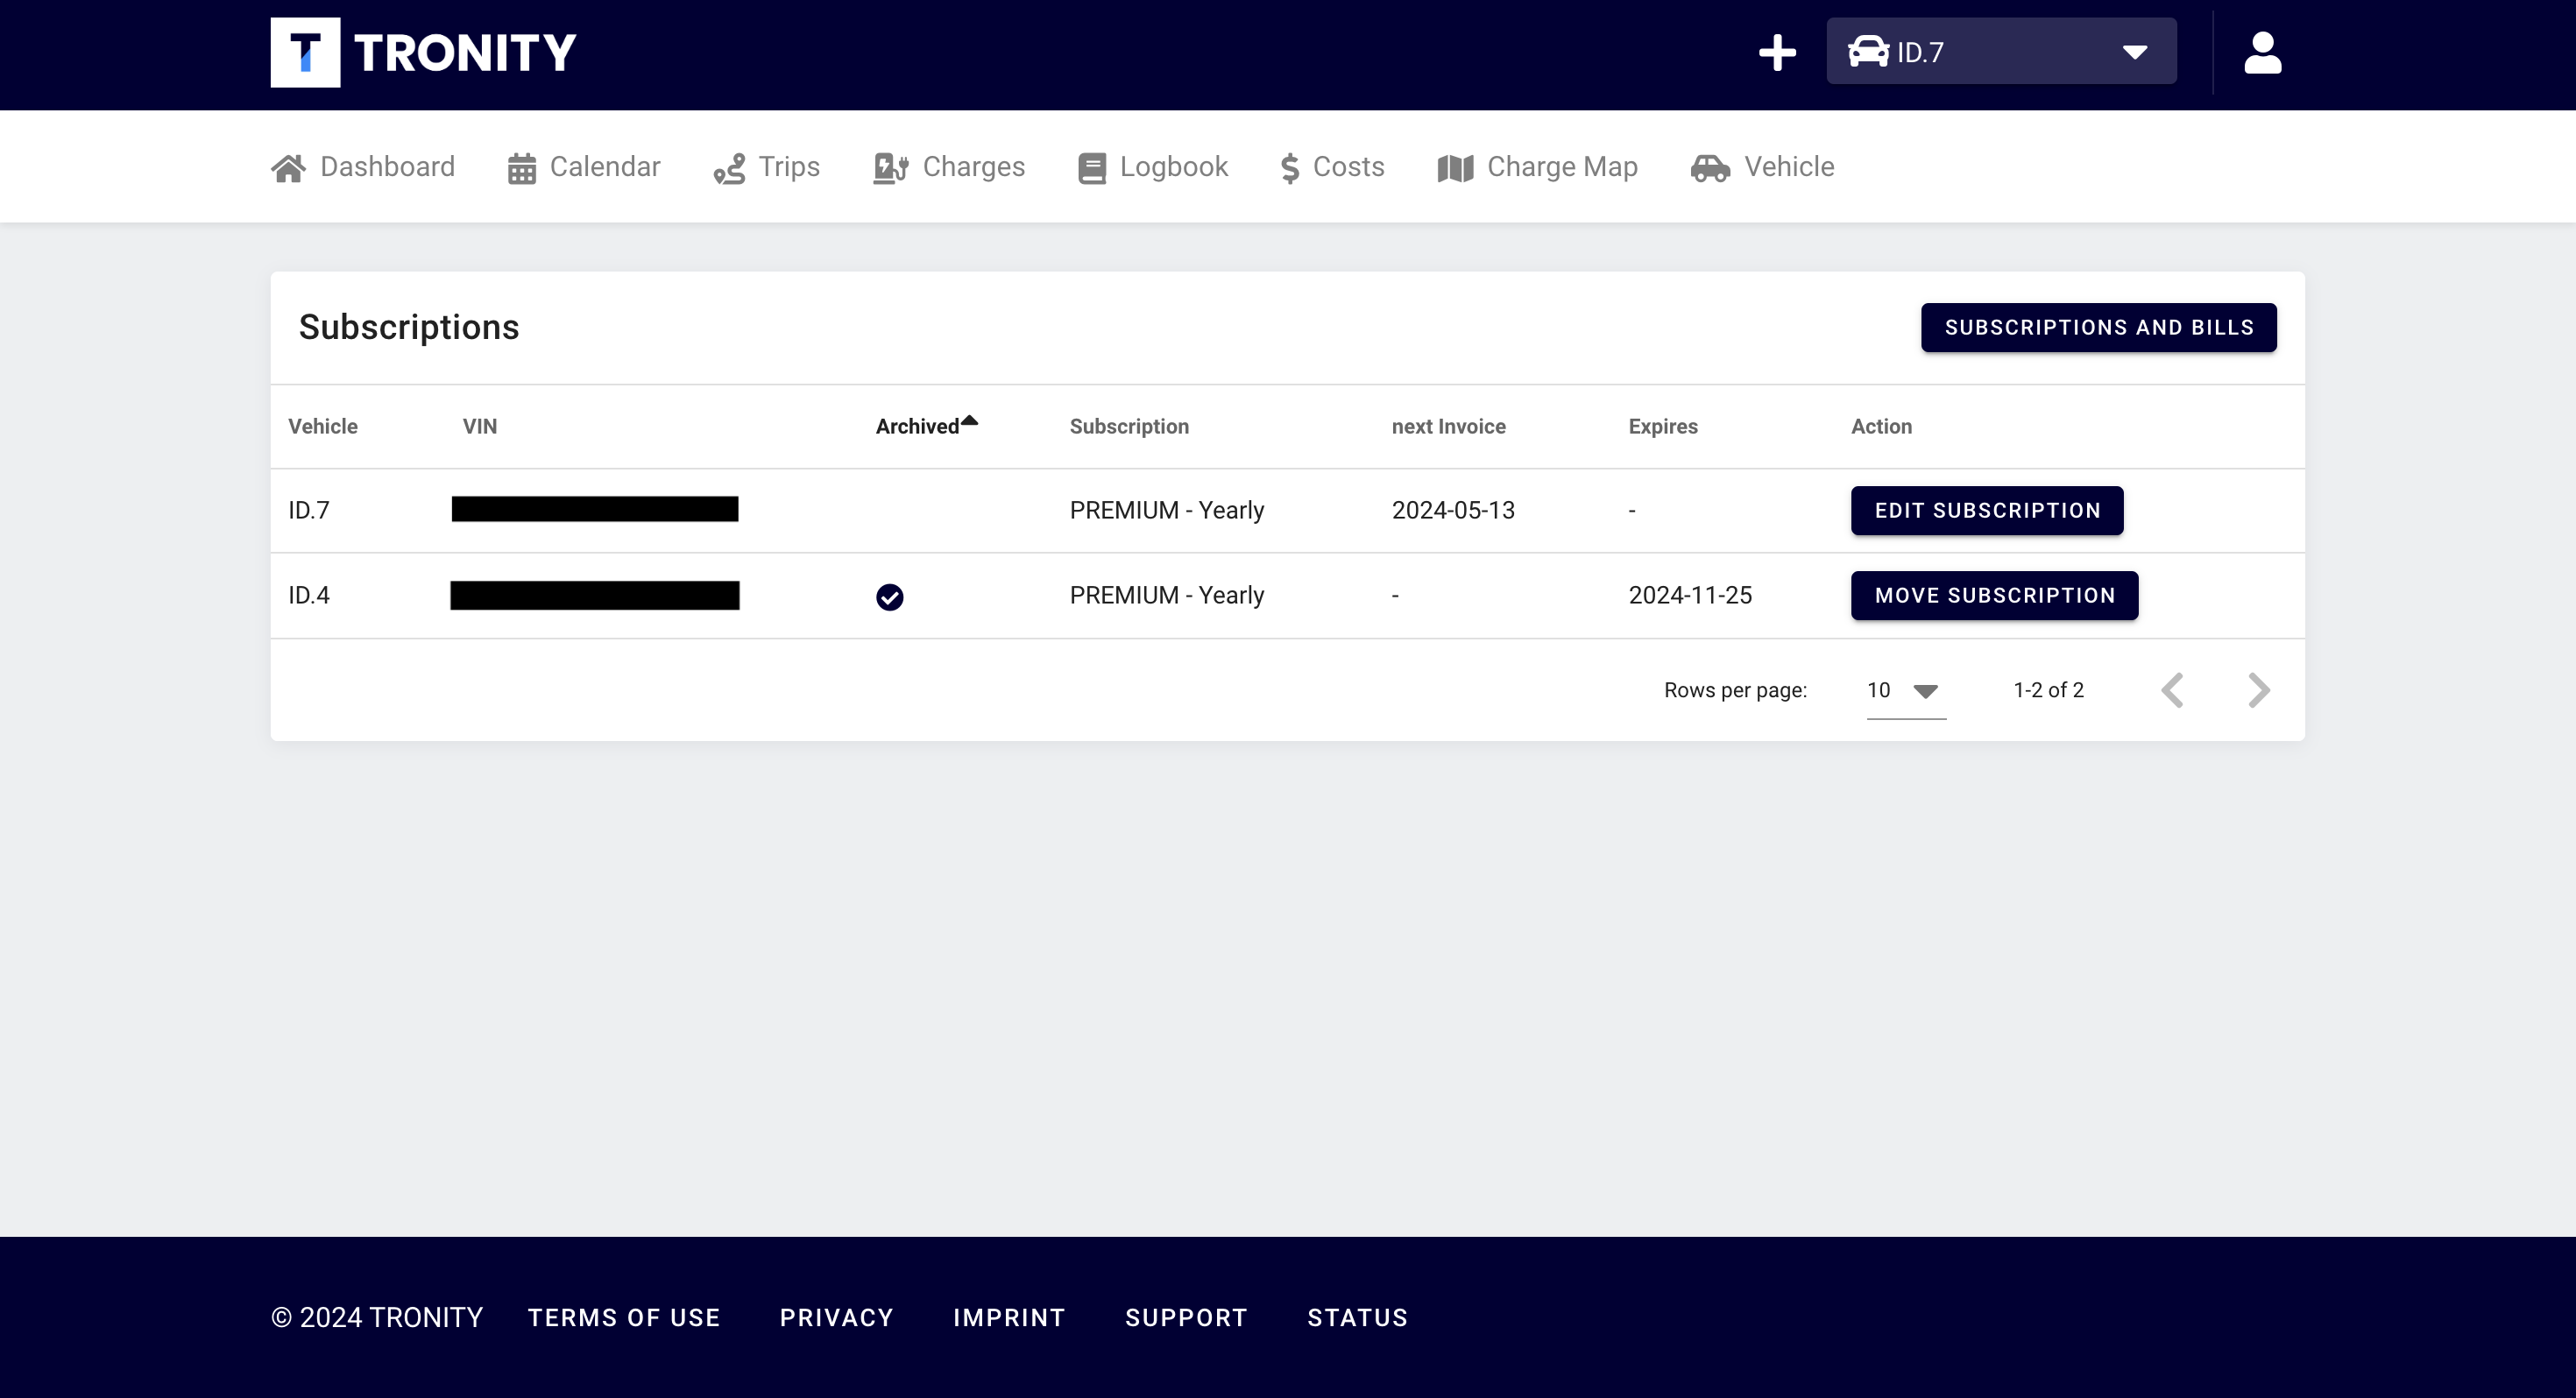
Task: Click PREMIUM - Yearly in ID.7 row
Action: click(1167, 511)
